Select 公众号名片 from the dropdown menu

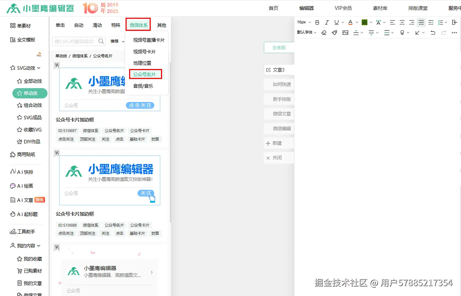(145, 74)
